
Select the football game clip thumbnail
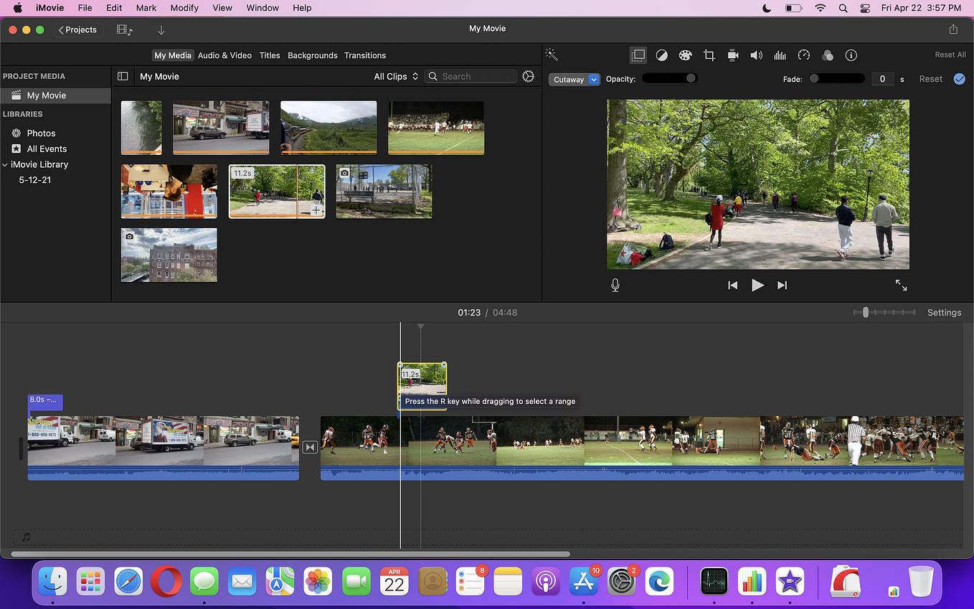click(436, 128)
